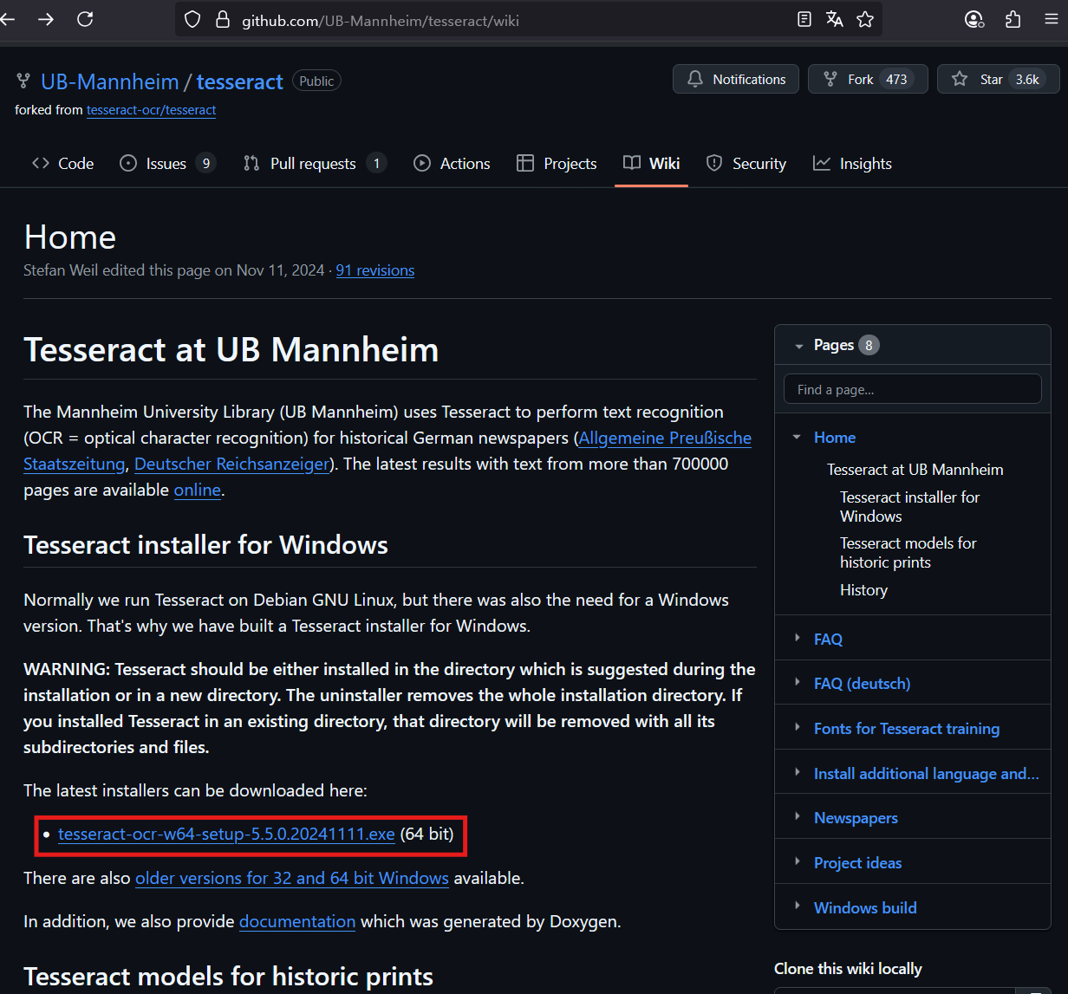Open the Allgemeine Preußische link

click(x=665, y=438)
